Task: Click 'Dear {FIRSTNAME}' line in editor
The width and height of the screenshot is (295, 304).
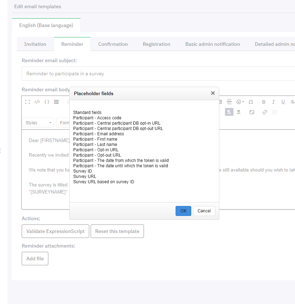Action: (49, 140)
